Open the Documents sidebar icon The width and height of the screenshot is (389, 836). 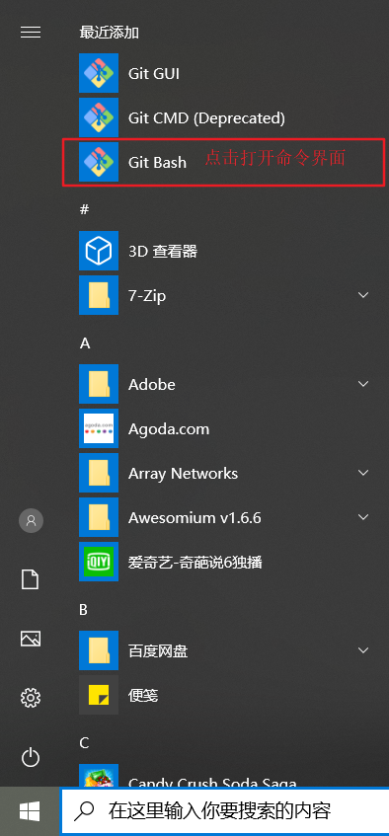tap(30, 579)
